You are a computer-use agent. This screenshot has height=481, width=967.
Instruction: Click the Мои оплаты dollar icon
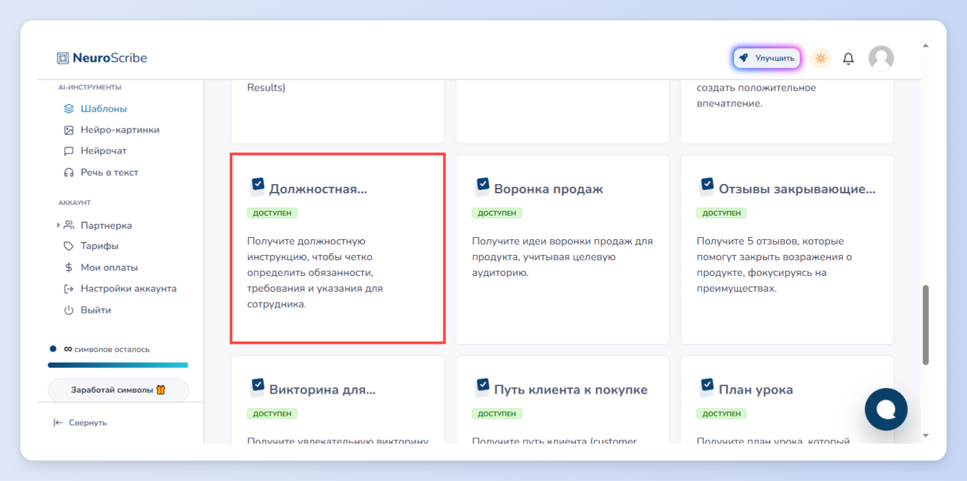(x=68, y=267)
